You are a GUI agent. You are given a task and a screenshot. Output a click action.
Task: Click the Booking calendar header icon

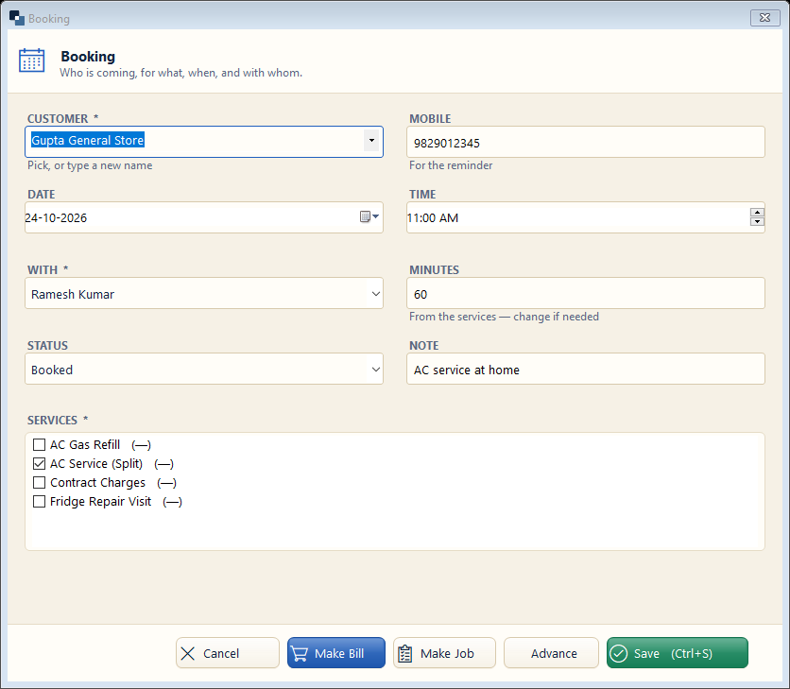(x=32, y=60)
